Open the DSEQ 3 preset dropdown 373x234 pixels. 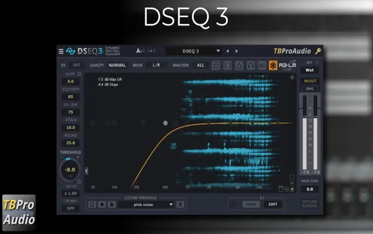[x=194, y=51]
